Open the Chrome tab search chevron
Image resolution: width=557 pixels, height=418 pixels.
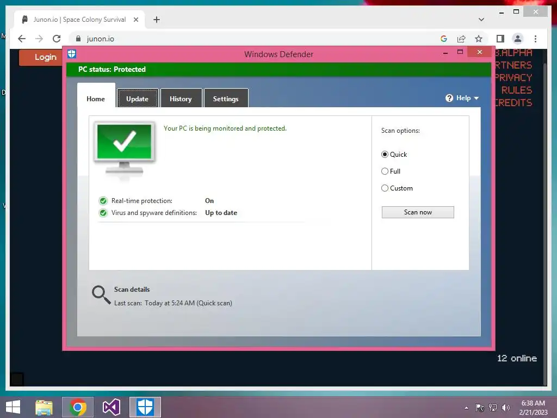pos(481,20)
